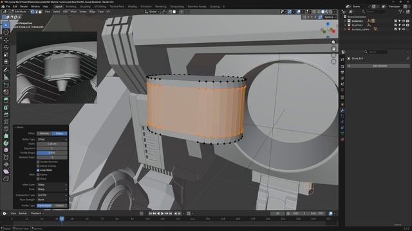412x231 pixels.
Task: Hide the BluePrints collection via eye icon
Action: pyautogui.click(x=404, y=25)
